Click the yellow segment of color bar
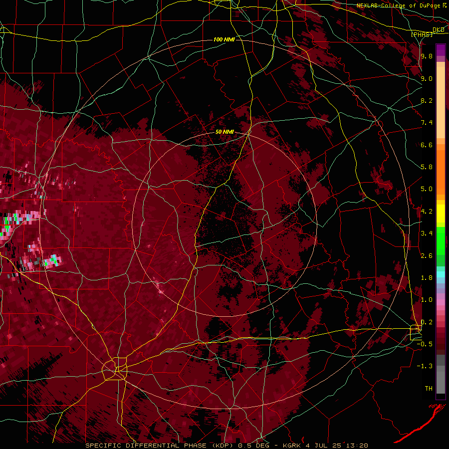 click(441, 214)
